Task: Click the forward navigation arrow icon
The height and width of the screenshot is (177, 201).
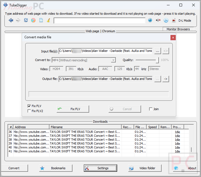Action: pyautogui.click(x=18, y=20)
